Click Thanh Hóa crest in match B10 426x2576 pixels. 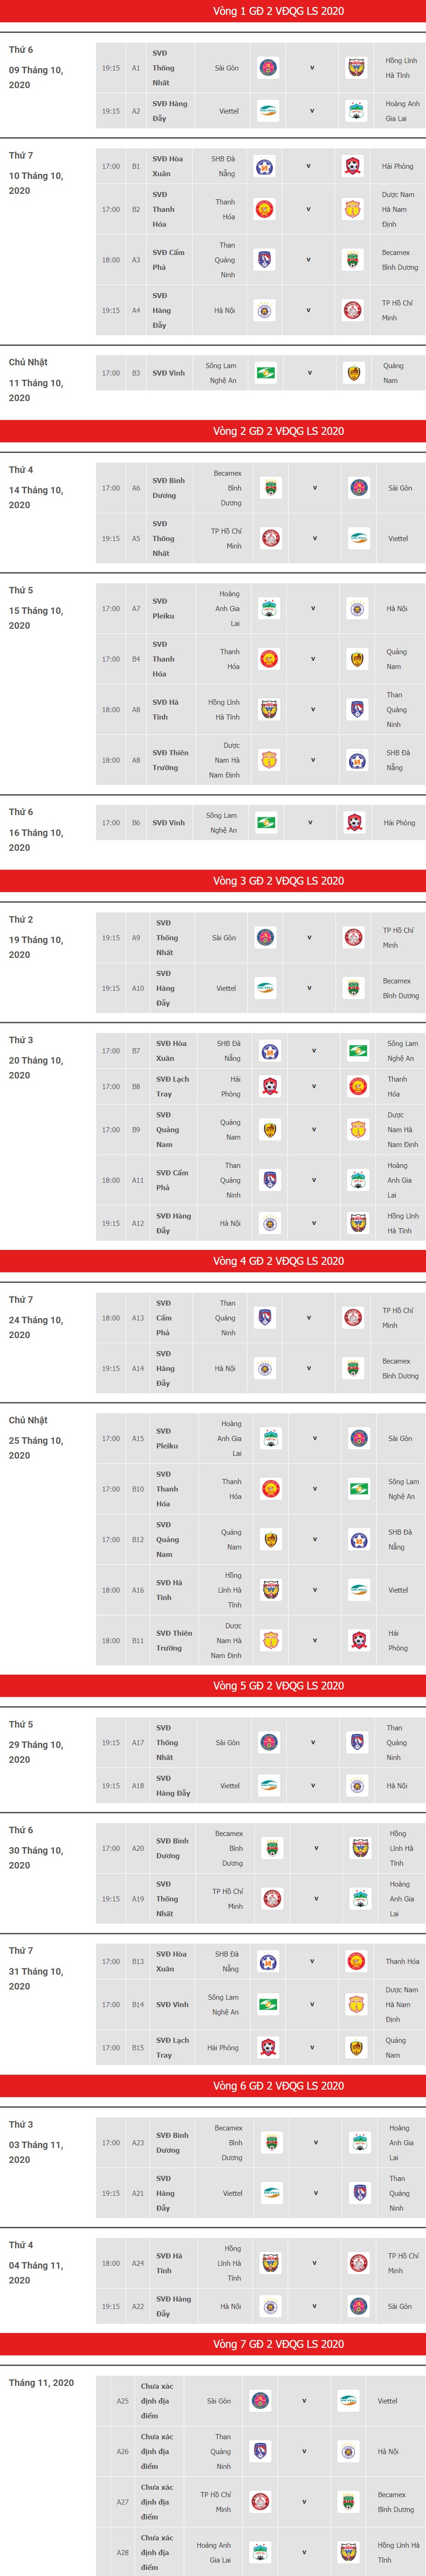coord(270,1489)
